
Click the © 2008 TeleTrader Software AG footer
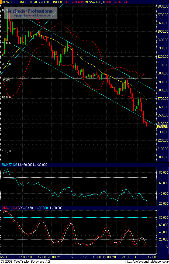[x=25, y=262]
